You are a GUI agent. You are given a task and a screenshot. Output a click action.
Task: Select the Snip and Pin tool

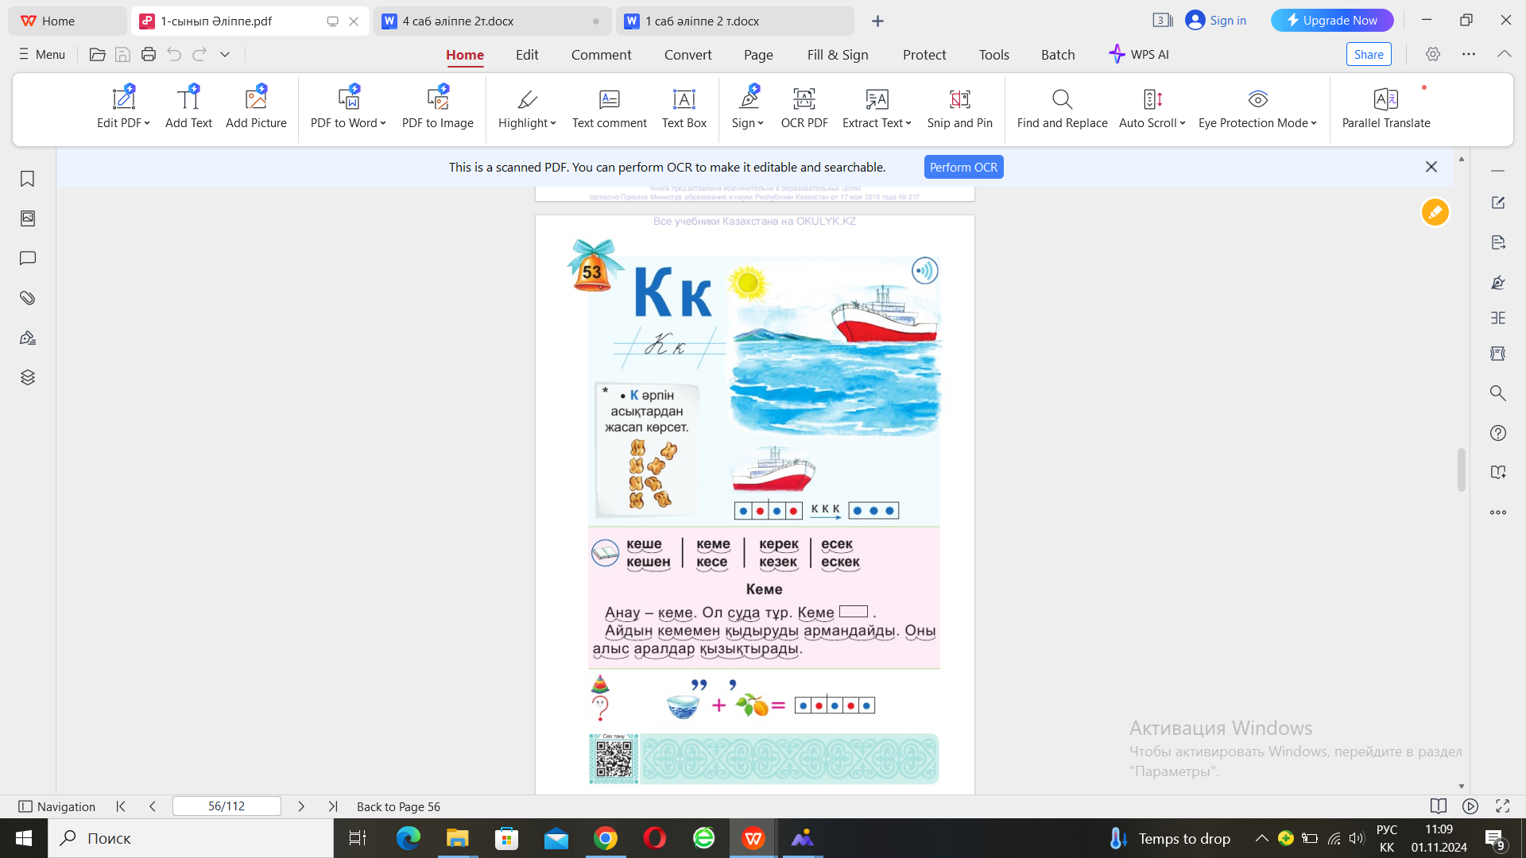(x=959, y=99)
